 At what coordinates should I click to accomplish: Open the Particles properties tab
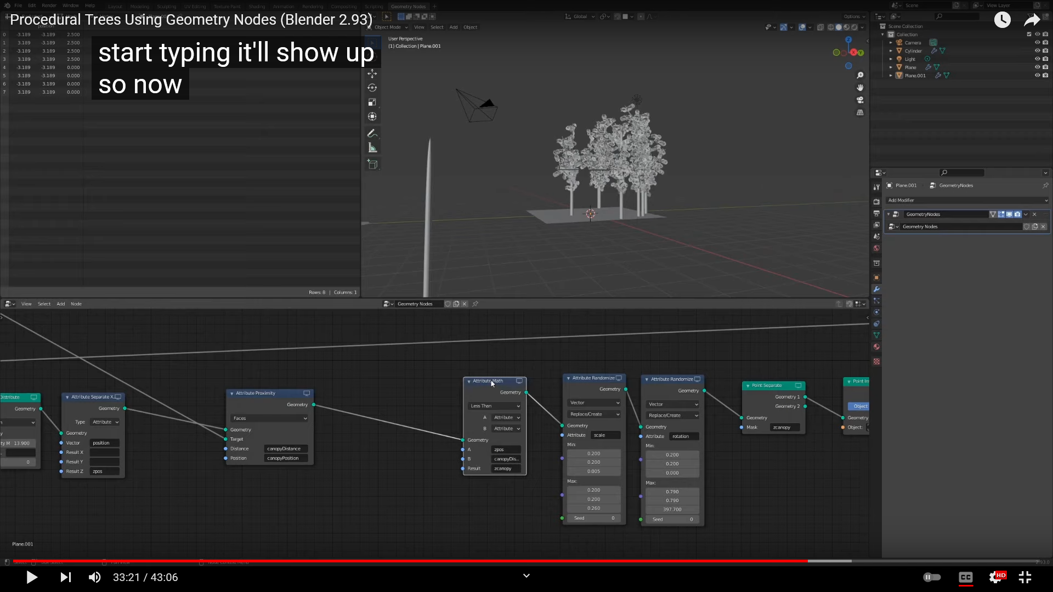point(876,300)
